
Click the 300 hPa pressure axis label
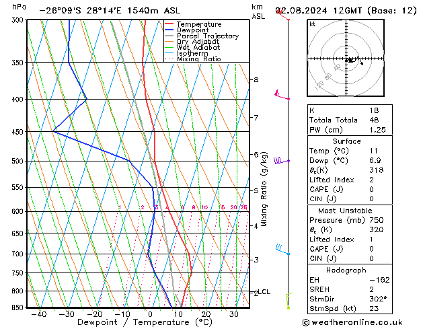[17, 20]
